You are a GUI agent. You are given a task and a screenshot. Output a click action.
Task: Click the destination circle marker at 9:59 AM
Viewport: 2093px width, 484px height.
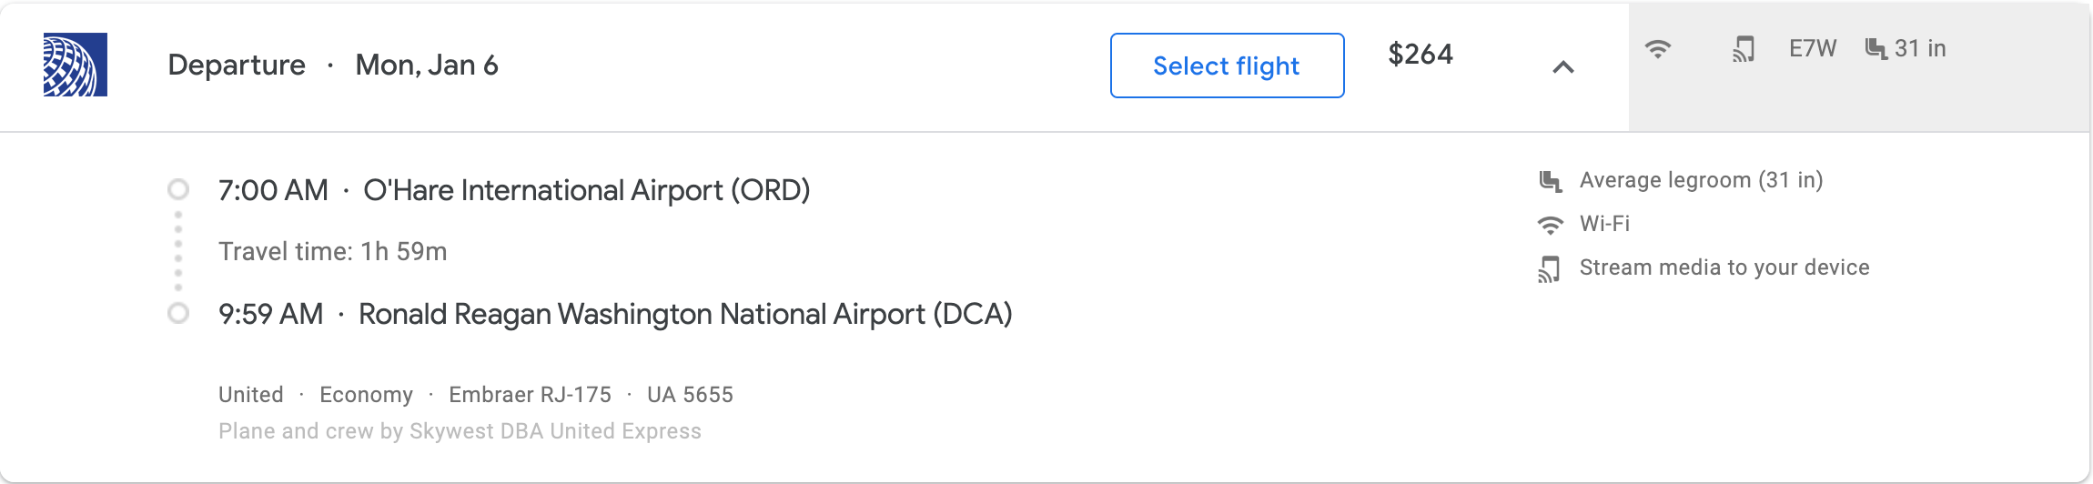coord(178,313)
